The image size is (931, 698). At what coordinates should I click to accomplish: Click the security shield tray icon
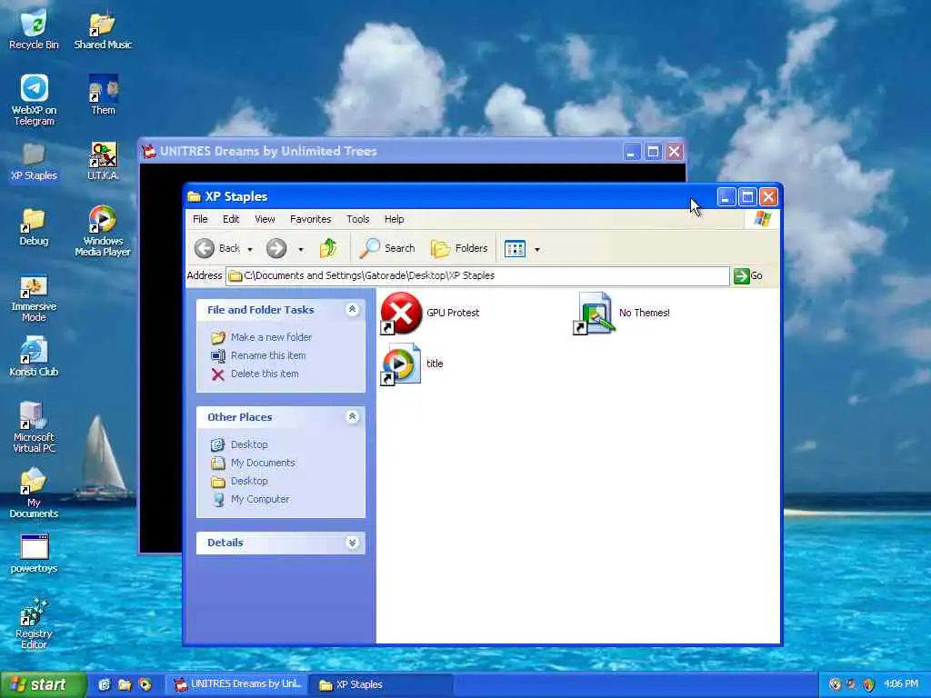pos(868,685)
